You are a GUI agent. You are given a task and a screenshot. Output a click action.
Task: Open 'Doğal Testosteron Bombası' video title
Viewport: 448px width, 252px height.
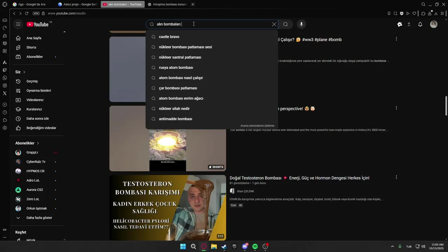(x=300, y=178)
